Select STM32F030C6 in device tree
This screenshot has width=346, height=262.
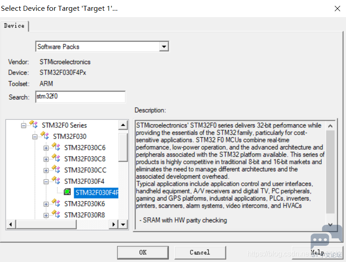pyautogui.click(x=85, y=148)
